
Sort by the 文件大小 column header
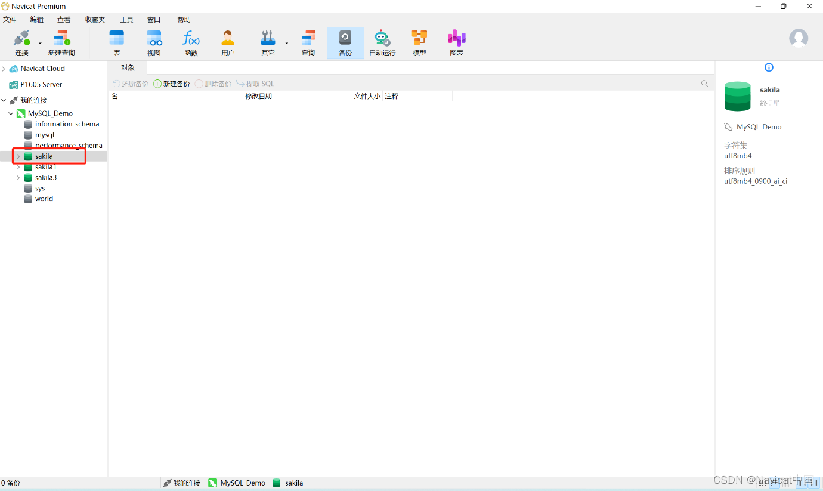tap(348, 96)
